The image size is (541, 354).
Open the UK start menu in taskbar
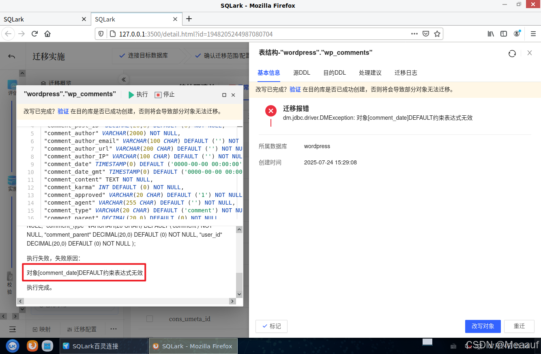pos(13,346)
